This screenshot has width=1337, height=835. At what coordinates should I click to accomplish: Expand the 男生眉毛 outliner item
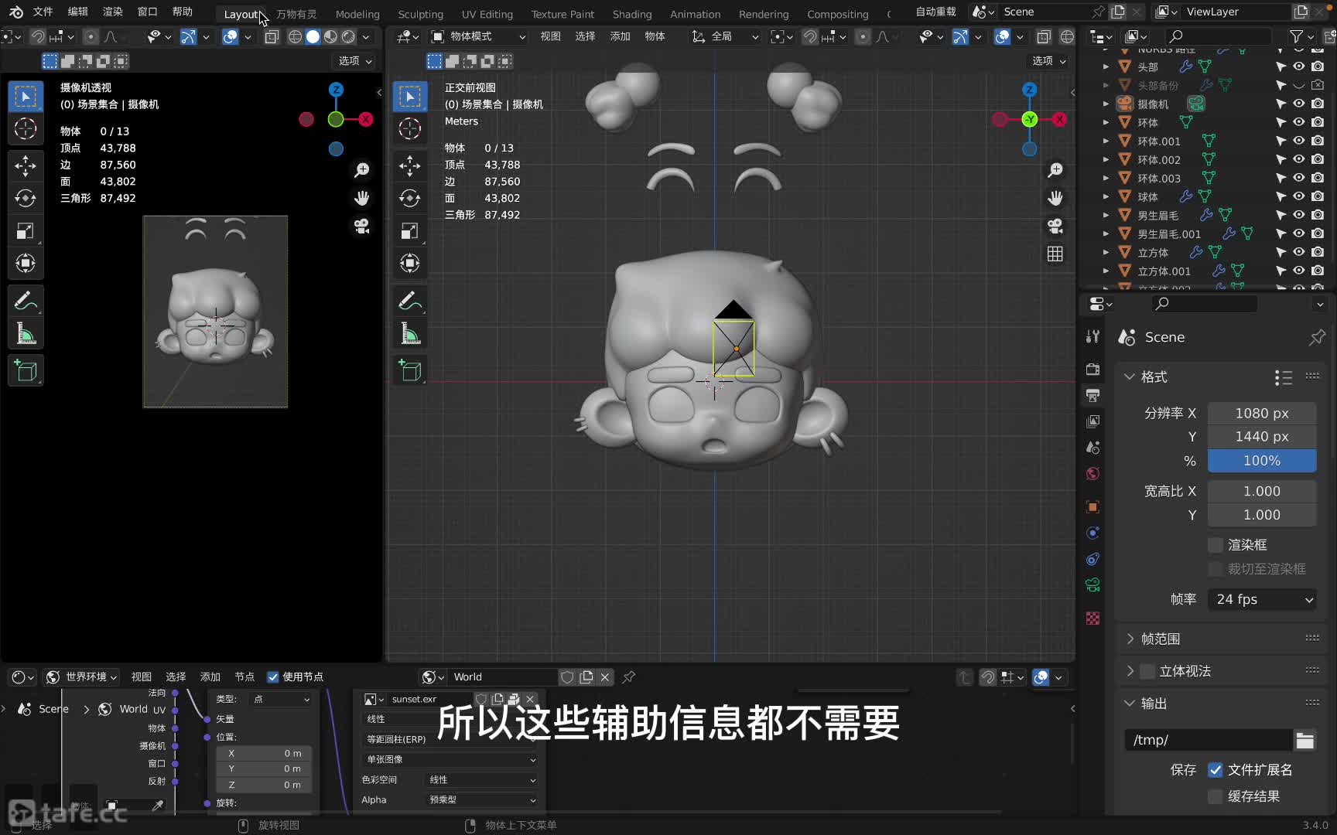pos(1106,215)
